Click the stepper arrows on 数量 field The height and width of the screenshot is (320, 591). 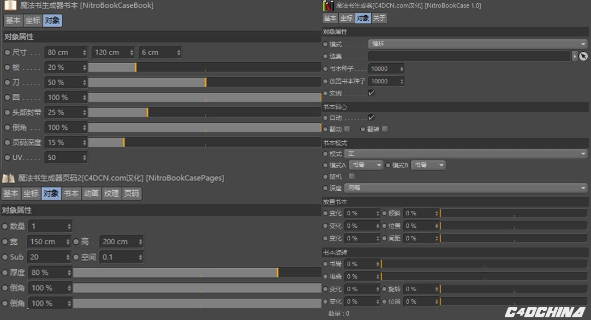pos(69,226)
